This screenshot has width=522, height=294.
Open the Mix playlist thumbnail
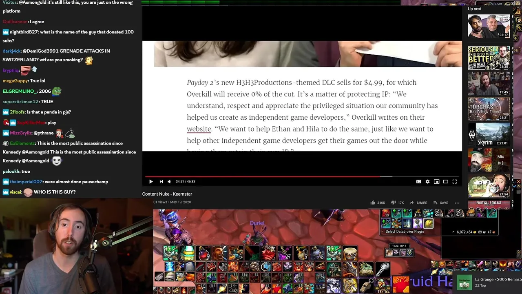[489, 160]
